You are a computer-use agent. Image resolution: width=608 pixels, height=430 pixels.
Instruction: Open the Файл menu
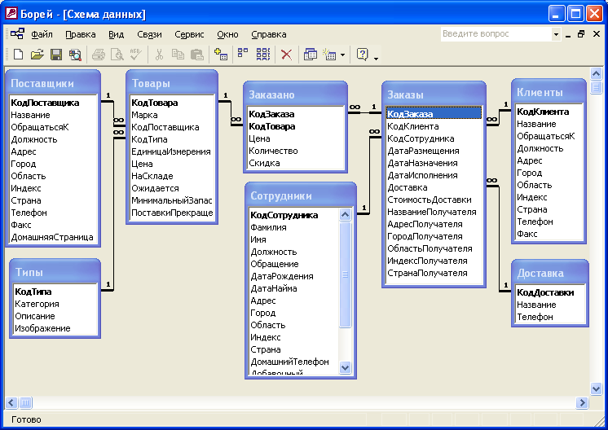pos(42,34)
